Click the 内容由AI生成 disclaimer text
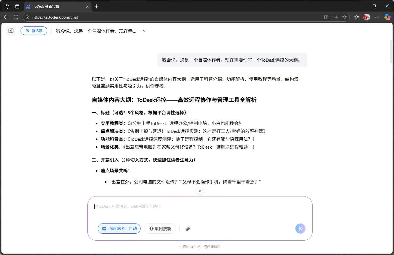The width and height of the screenshot is (394, 255). [200, 247]
